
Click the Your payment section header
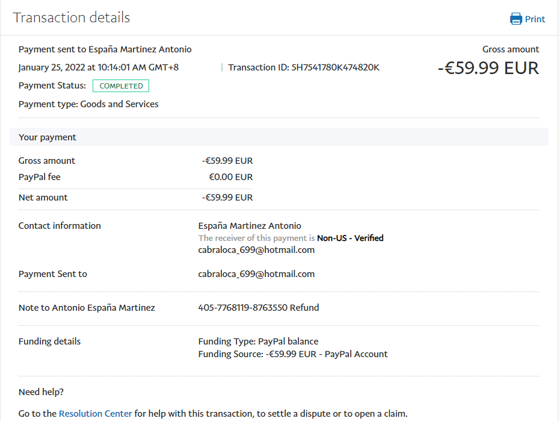coord(48,137)
